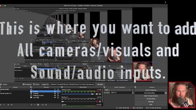Screen dimensions: 196x110
Task: Toggle lock on desktop screen source
Action: [x=58, y=95]
